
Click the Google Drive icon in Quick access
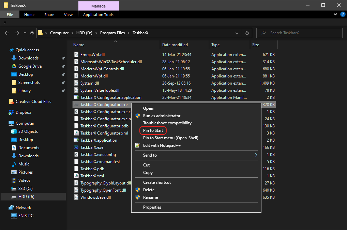coord(14,66)
